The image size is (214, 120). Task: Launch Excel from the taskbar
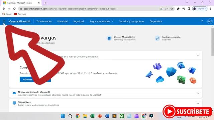(x=92, y=116)
